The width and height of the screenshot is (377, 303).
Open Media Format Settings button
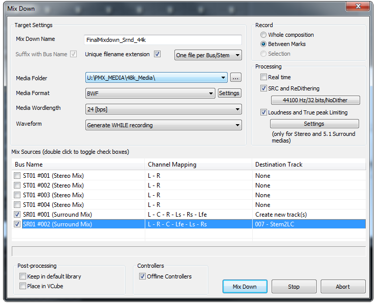(x=229, y=93)
